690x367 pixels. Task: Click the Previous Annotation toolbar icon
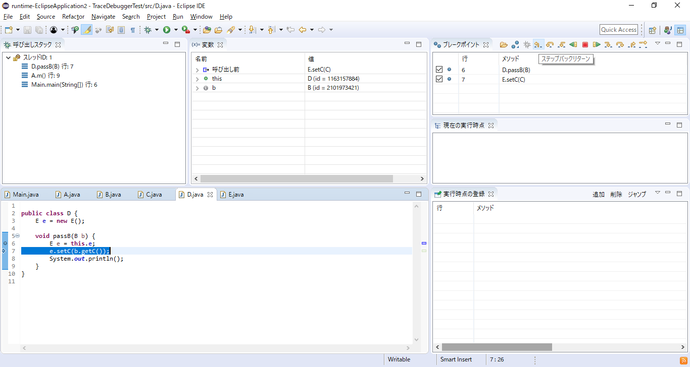coord(271,30)
